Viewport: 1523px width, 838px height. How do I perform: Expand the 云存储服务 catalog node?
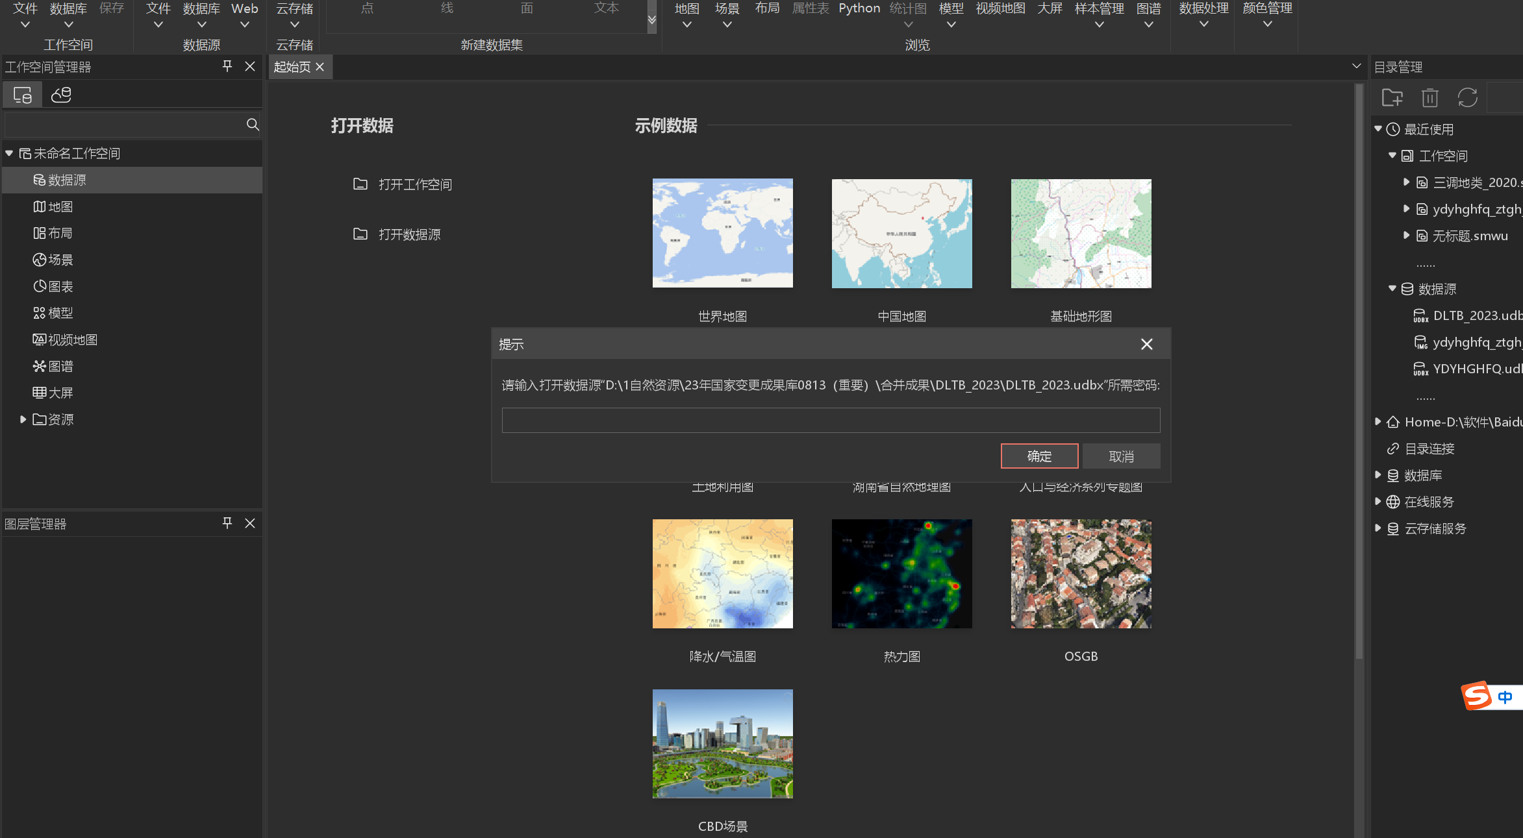point(1378,528)
